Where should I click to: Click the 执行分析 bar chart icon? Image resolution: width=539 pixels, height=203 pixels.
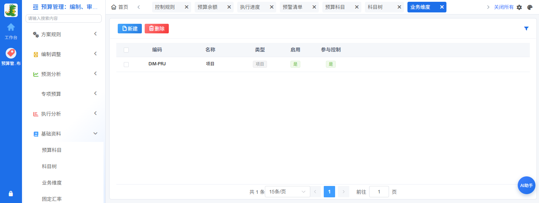pos(36,114)
